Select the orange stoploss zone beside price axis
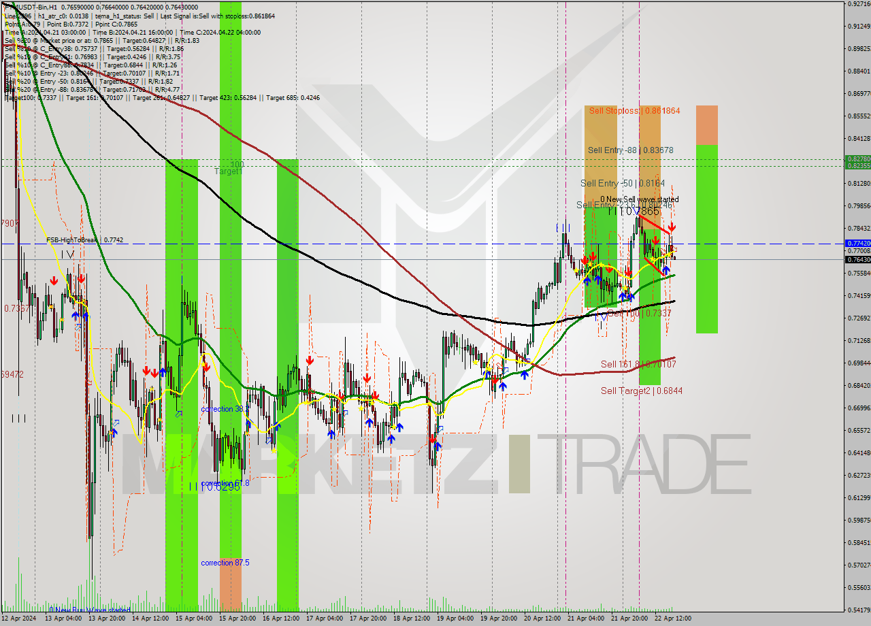This screenshot has width=871, height=626. [706, 125]
